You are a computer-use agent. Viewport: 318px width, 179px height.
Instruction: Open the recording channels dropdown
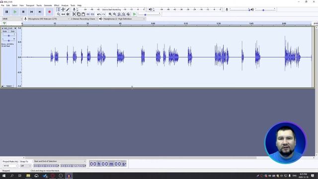point(84,19)
